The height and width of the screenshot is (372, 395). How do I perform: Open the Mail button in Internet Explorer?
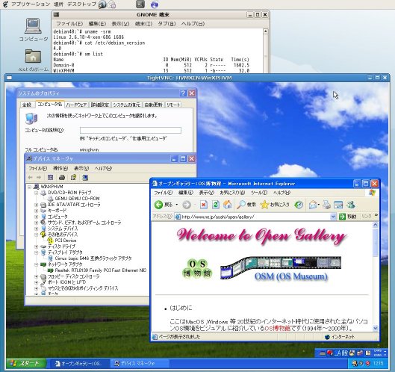point(313,205)
